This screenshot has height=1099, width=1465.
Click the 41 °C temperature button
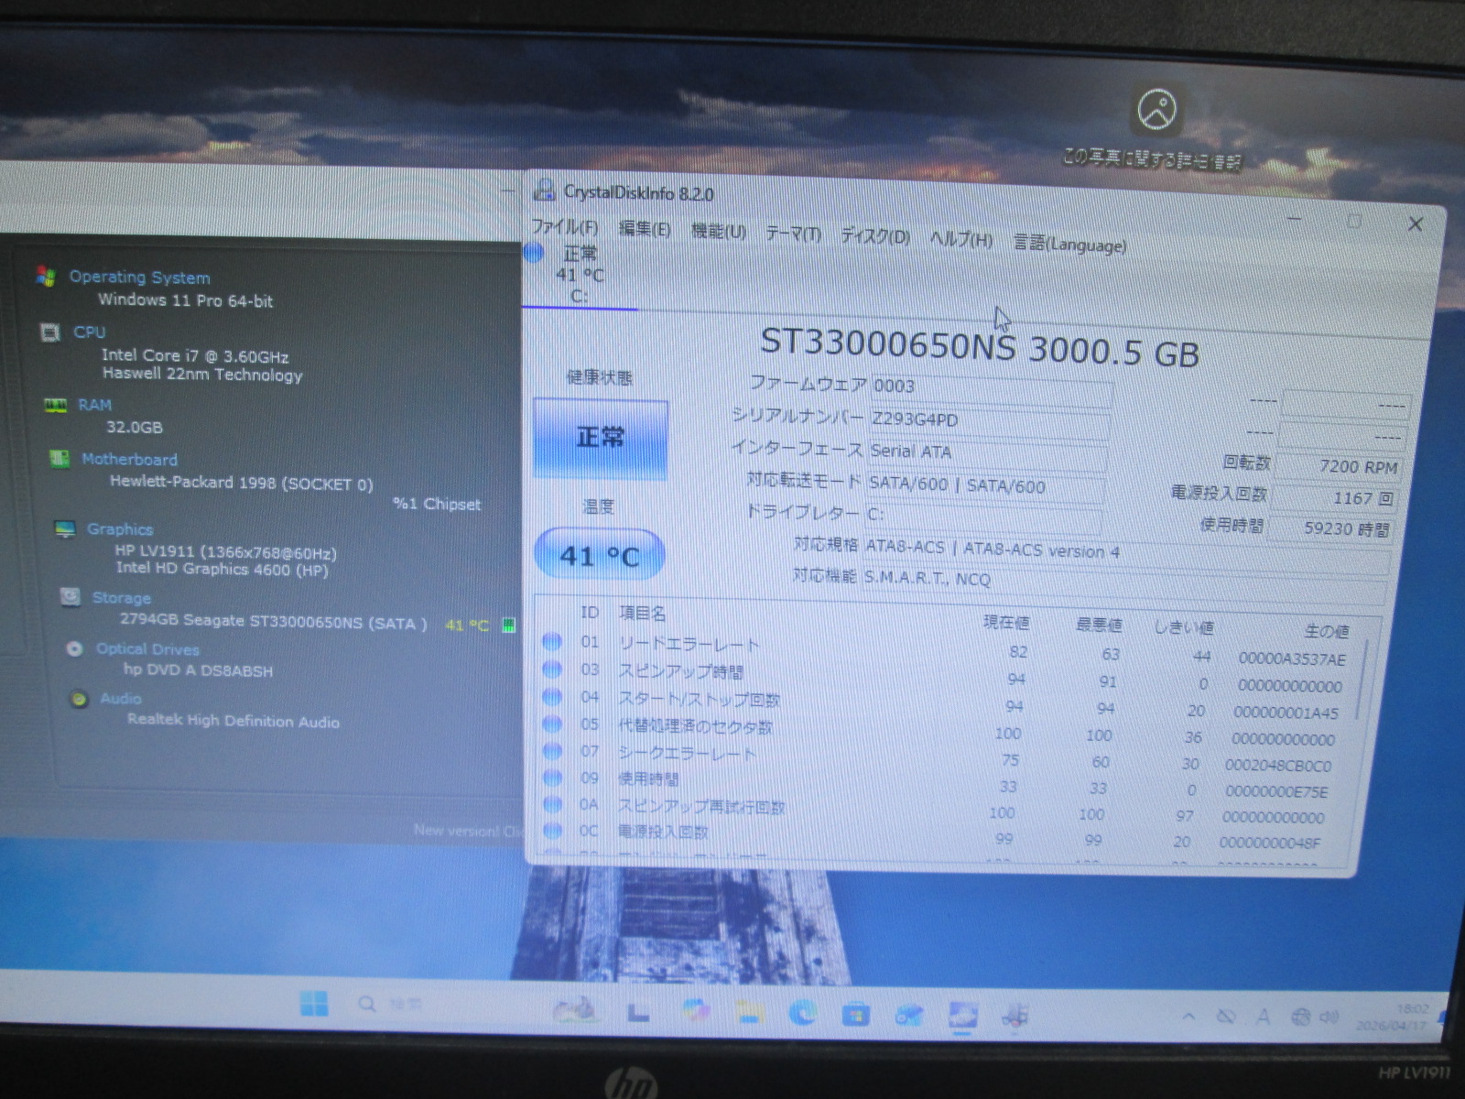(599, 555)
